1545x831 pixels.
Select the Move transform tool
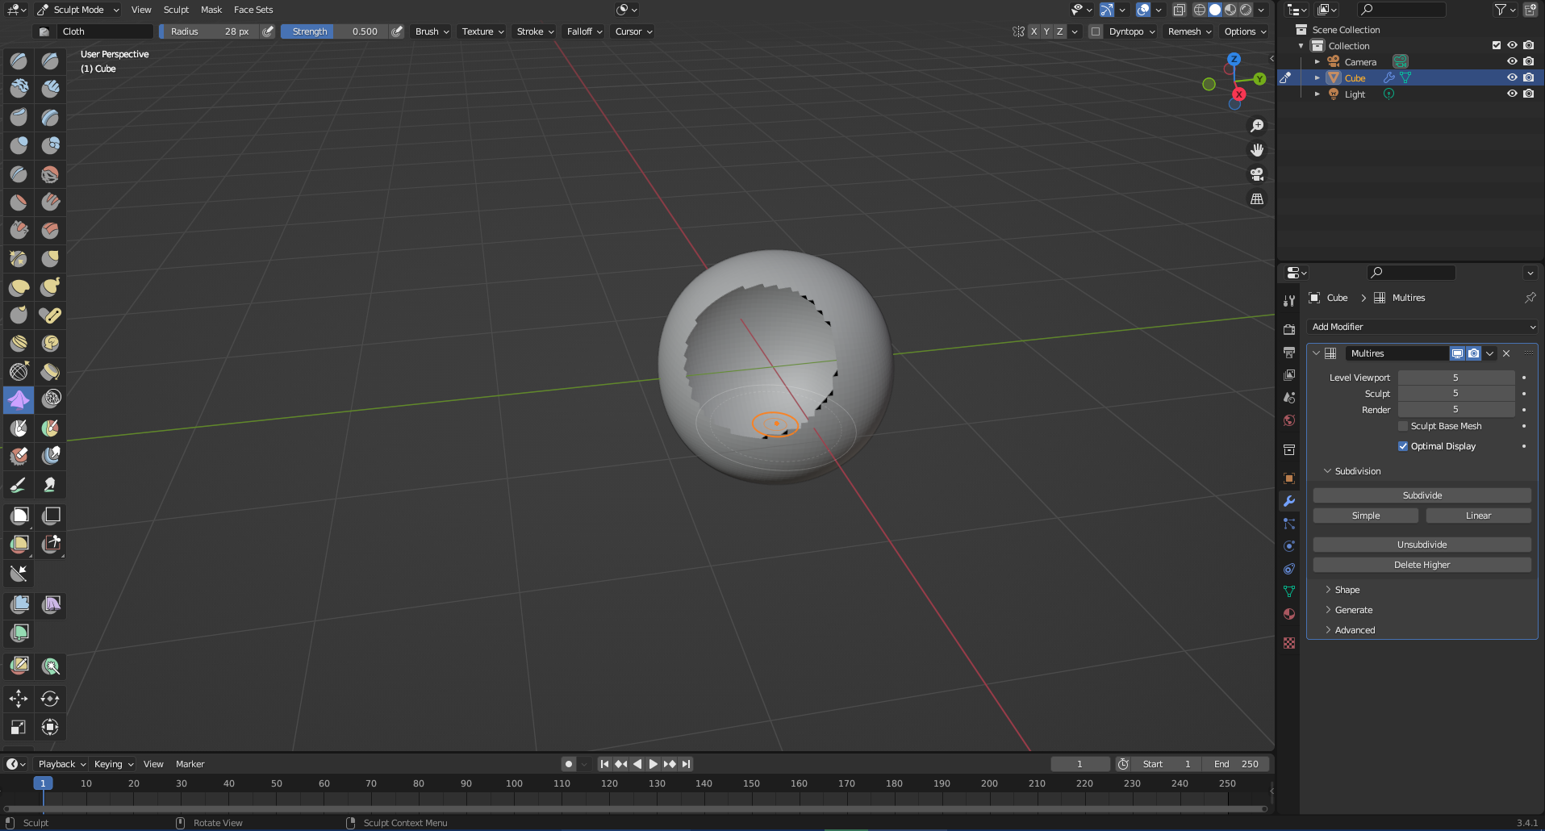[19, 699]
